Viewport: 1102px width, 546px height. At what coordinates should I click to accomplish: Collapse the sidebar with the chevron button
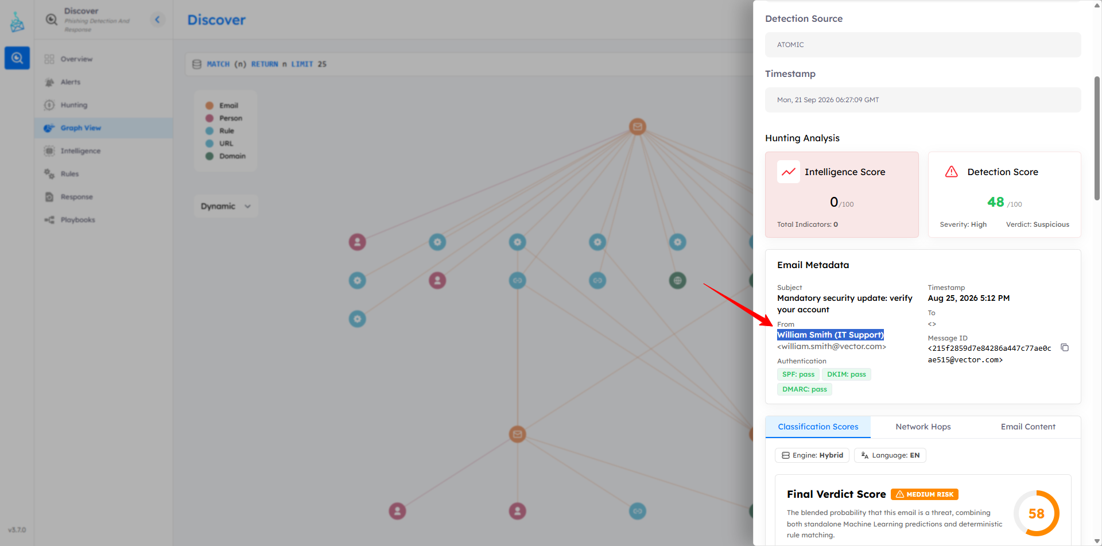point(157,20)
